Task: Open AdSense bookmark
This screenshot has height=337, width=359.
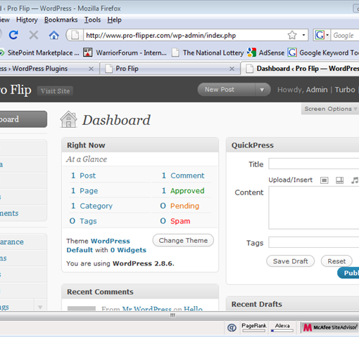Action: point(265,53)
